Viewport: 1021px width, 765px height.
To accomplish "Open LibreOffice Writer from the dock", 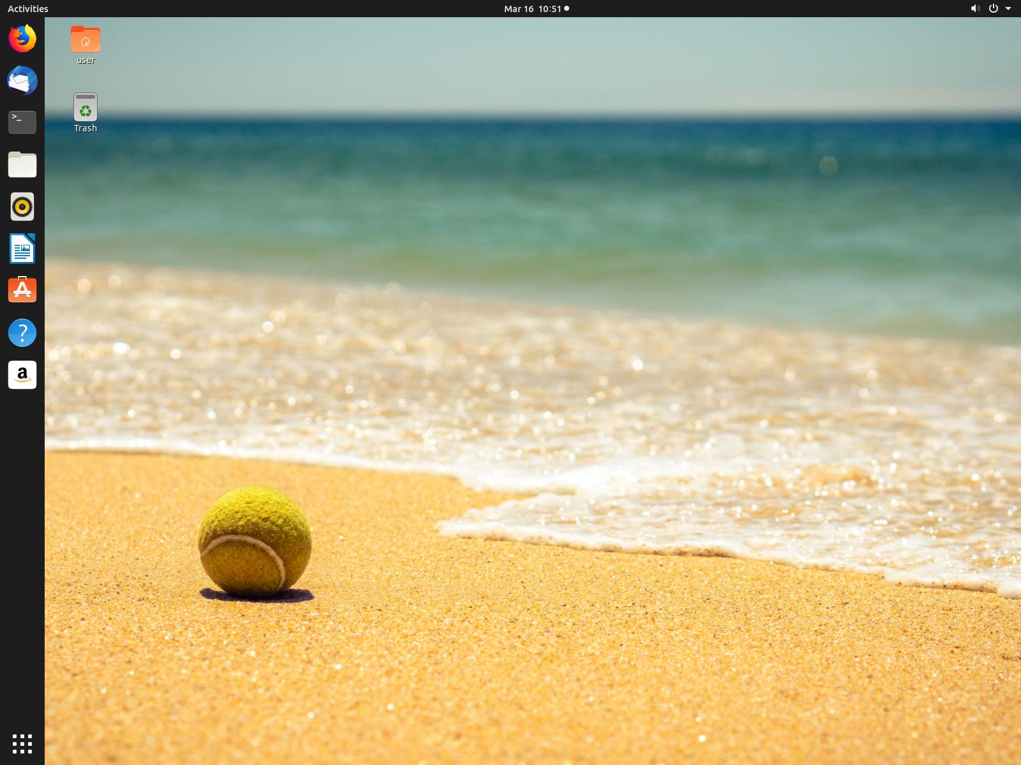I will tap(22, 249).
